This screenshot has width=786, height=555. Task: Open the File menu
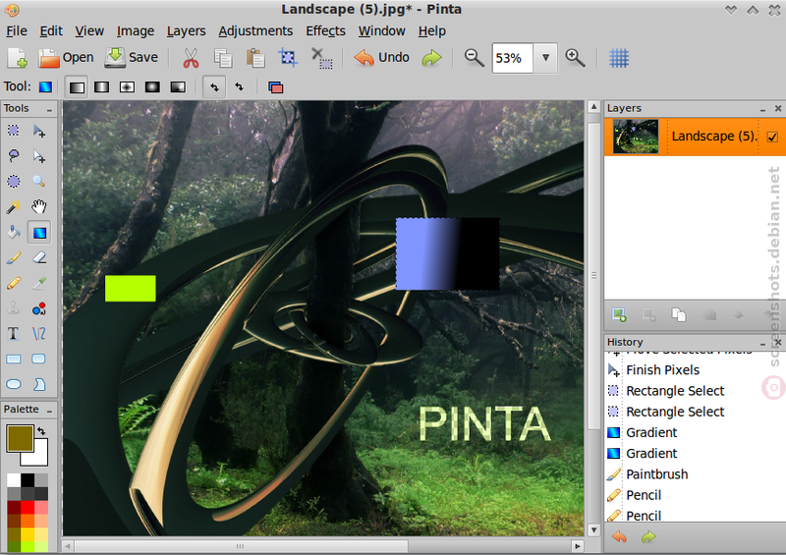point(17,31)
